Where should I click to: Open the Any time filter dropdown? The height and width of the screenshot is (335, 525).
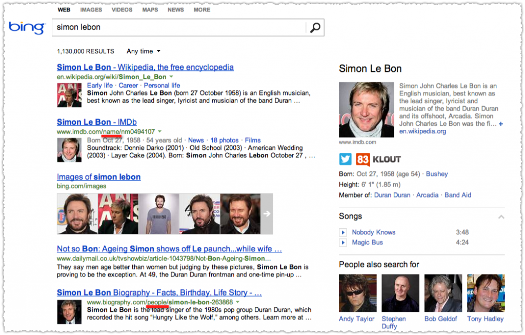144,51
